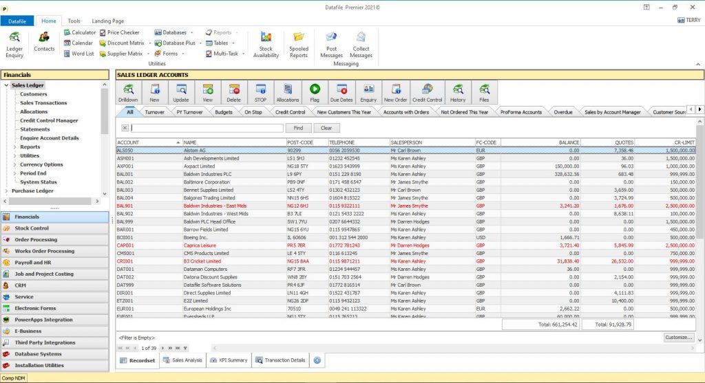
Task: Sort by the ACCOUNT column header
Action: pos(149,142)
